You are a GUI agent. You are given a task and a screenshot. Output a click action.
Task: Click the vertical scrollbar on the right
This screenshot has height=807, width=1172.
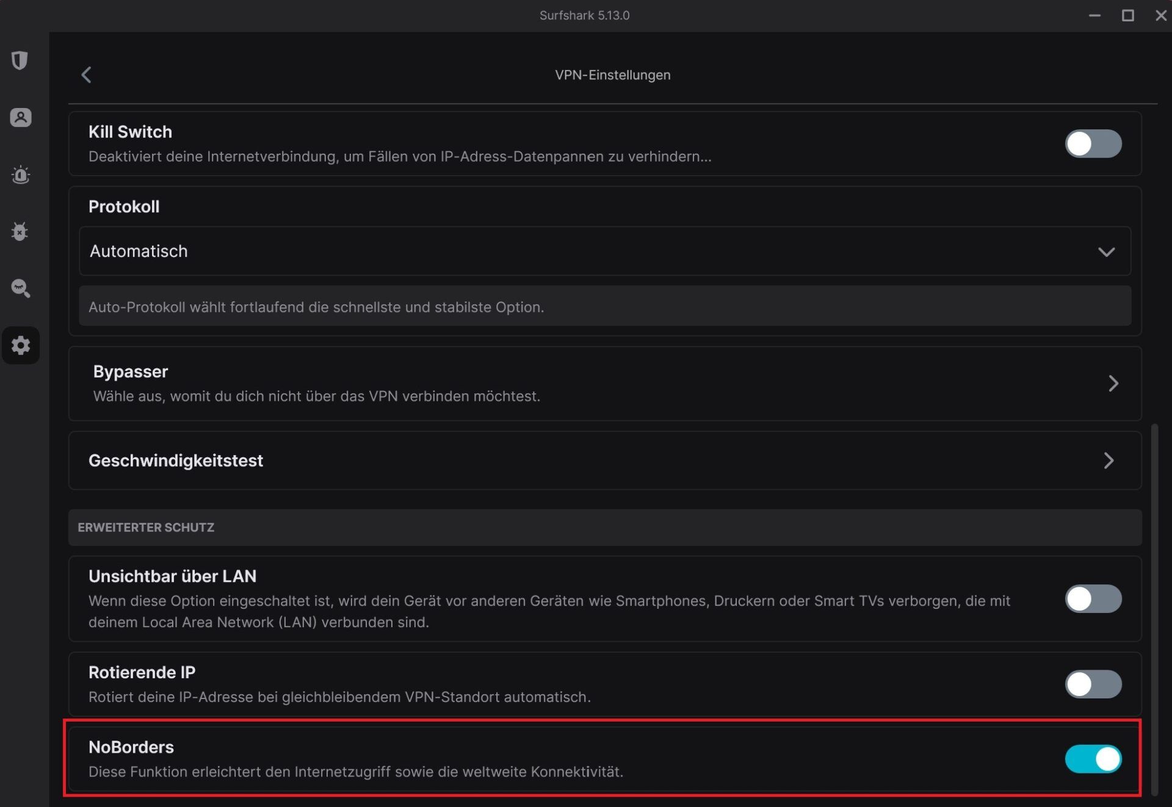(1154, 610)
